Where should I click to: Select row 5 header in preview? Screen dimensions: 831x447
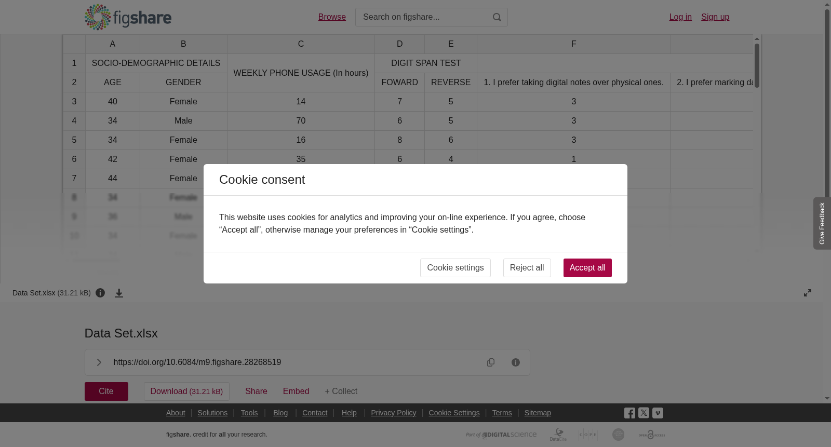tap(74, 140)
